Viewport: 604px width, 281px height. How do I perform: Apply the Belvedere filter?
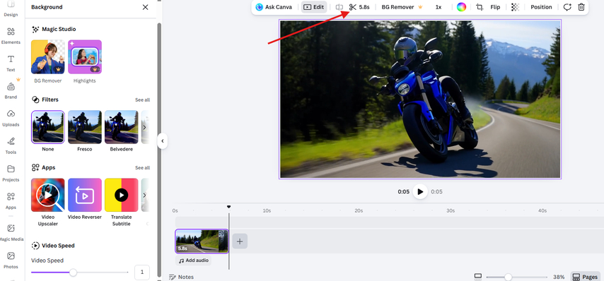point(122,127)
